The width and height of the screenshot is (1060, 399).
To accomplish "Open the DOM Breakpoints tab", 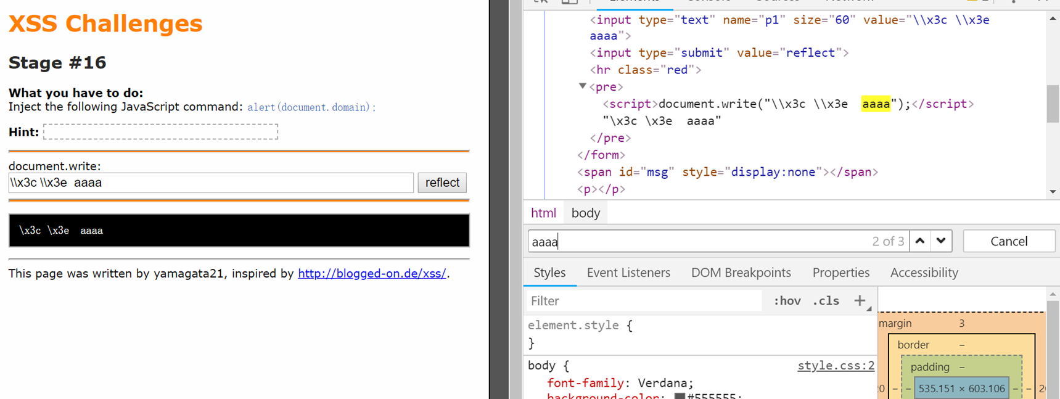I will coord(741,273).
